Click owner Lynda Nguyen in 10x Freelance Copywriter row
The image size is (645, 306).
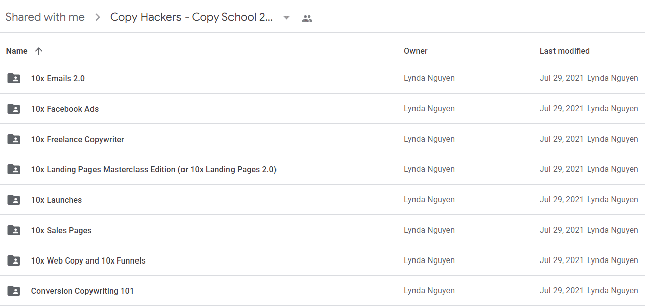point(429,139)
